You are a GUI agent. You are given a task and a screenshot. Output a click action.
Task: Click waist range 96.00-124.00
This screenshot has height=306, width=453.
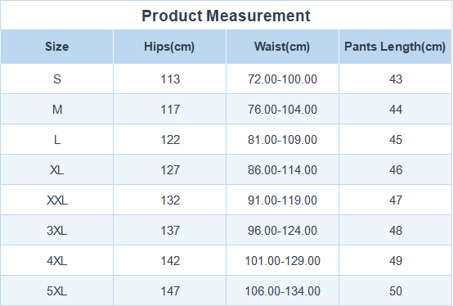coord(282,231)
